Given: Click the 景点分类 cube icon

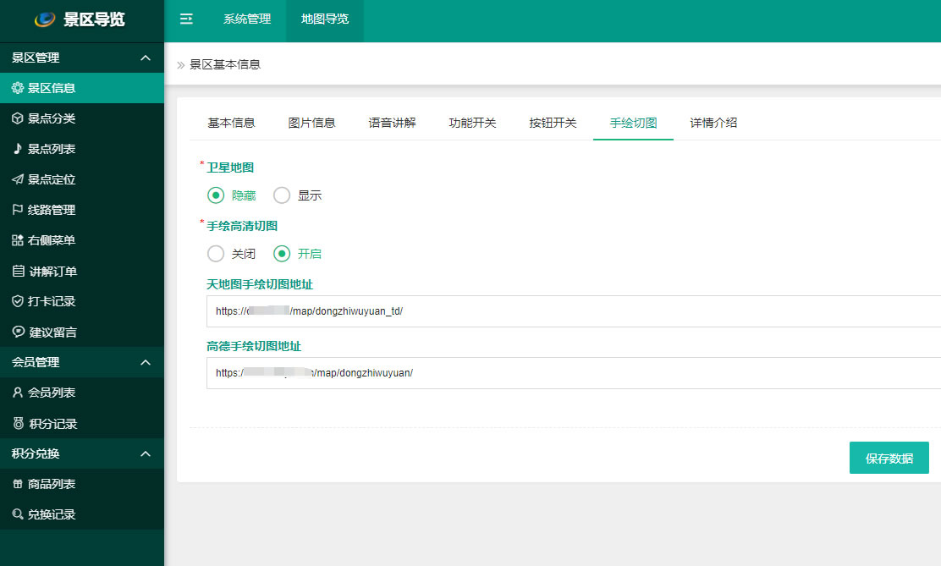Looking at the screenshot, I should (x=18, y=118).
